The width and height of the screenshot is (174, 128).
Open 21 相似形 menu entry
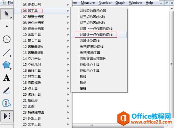[42, 101]
